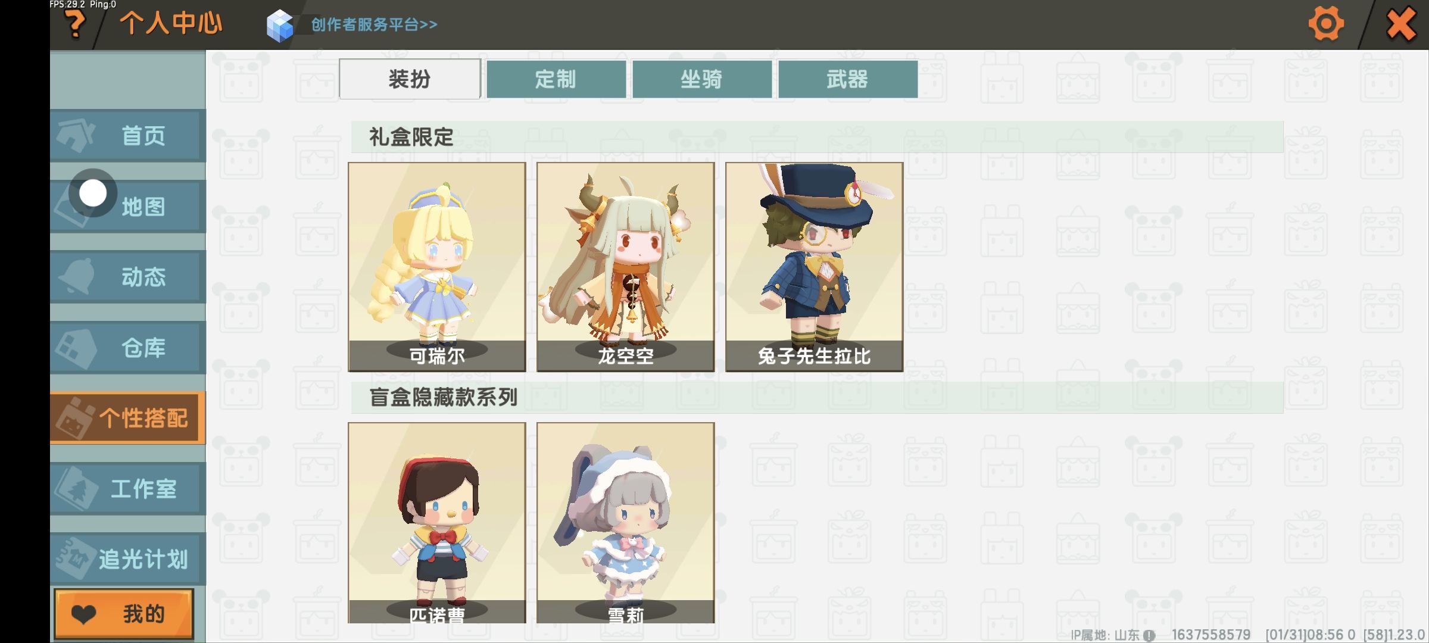Viewport: 1429px width, 643px height.
Task: Open 仓库 in the sidebar
Action: coord(128,348)
